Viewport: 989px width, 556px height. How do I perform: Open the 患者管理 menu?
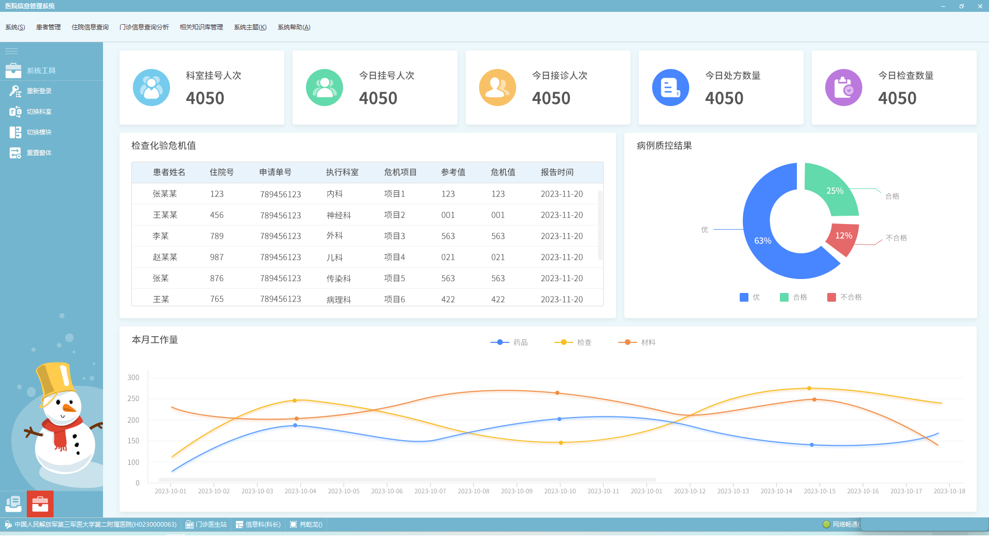(x=48, y=27)
